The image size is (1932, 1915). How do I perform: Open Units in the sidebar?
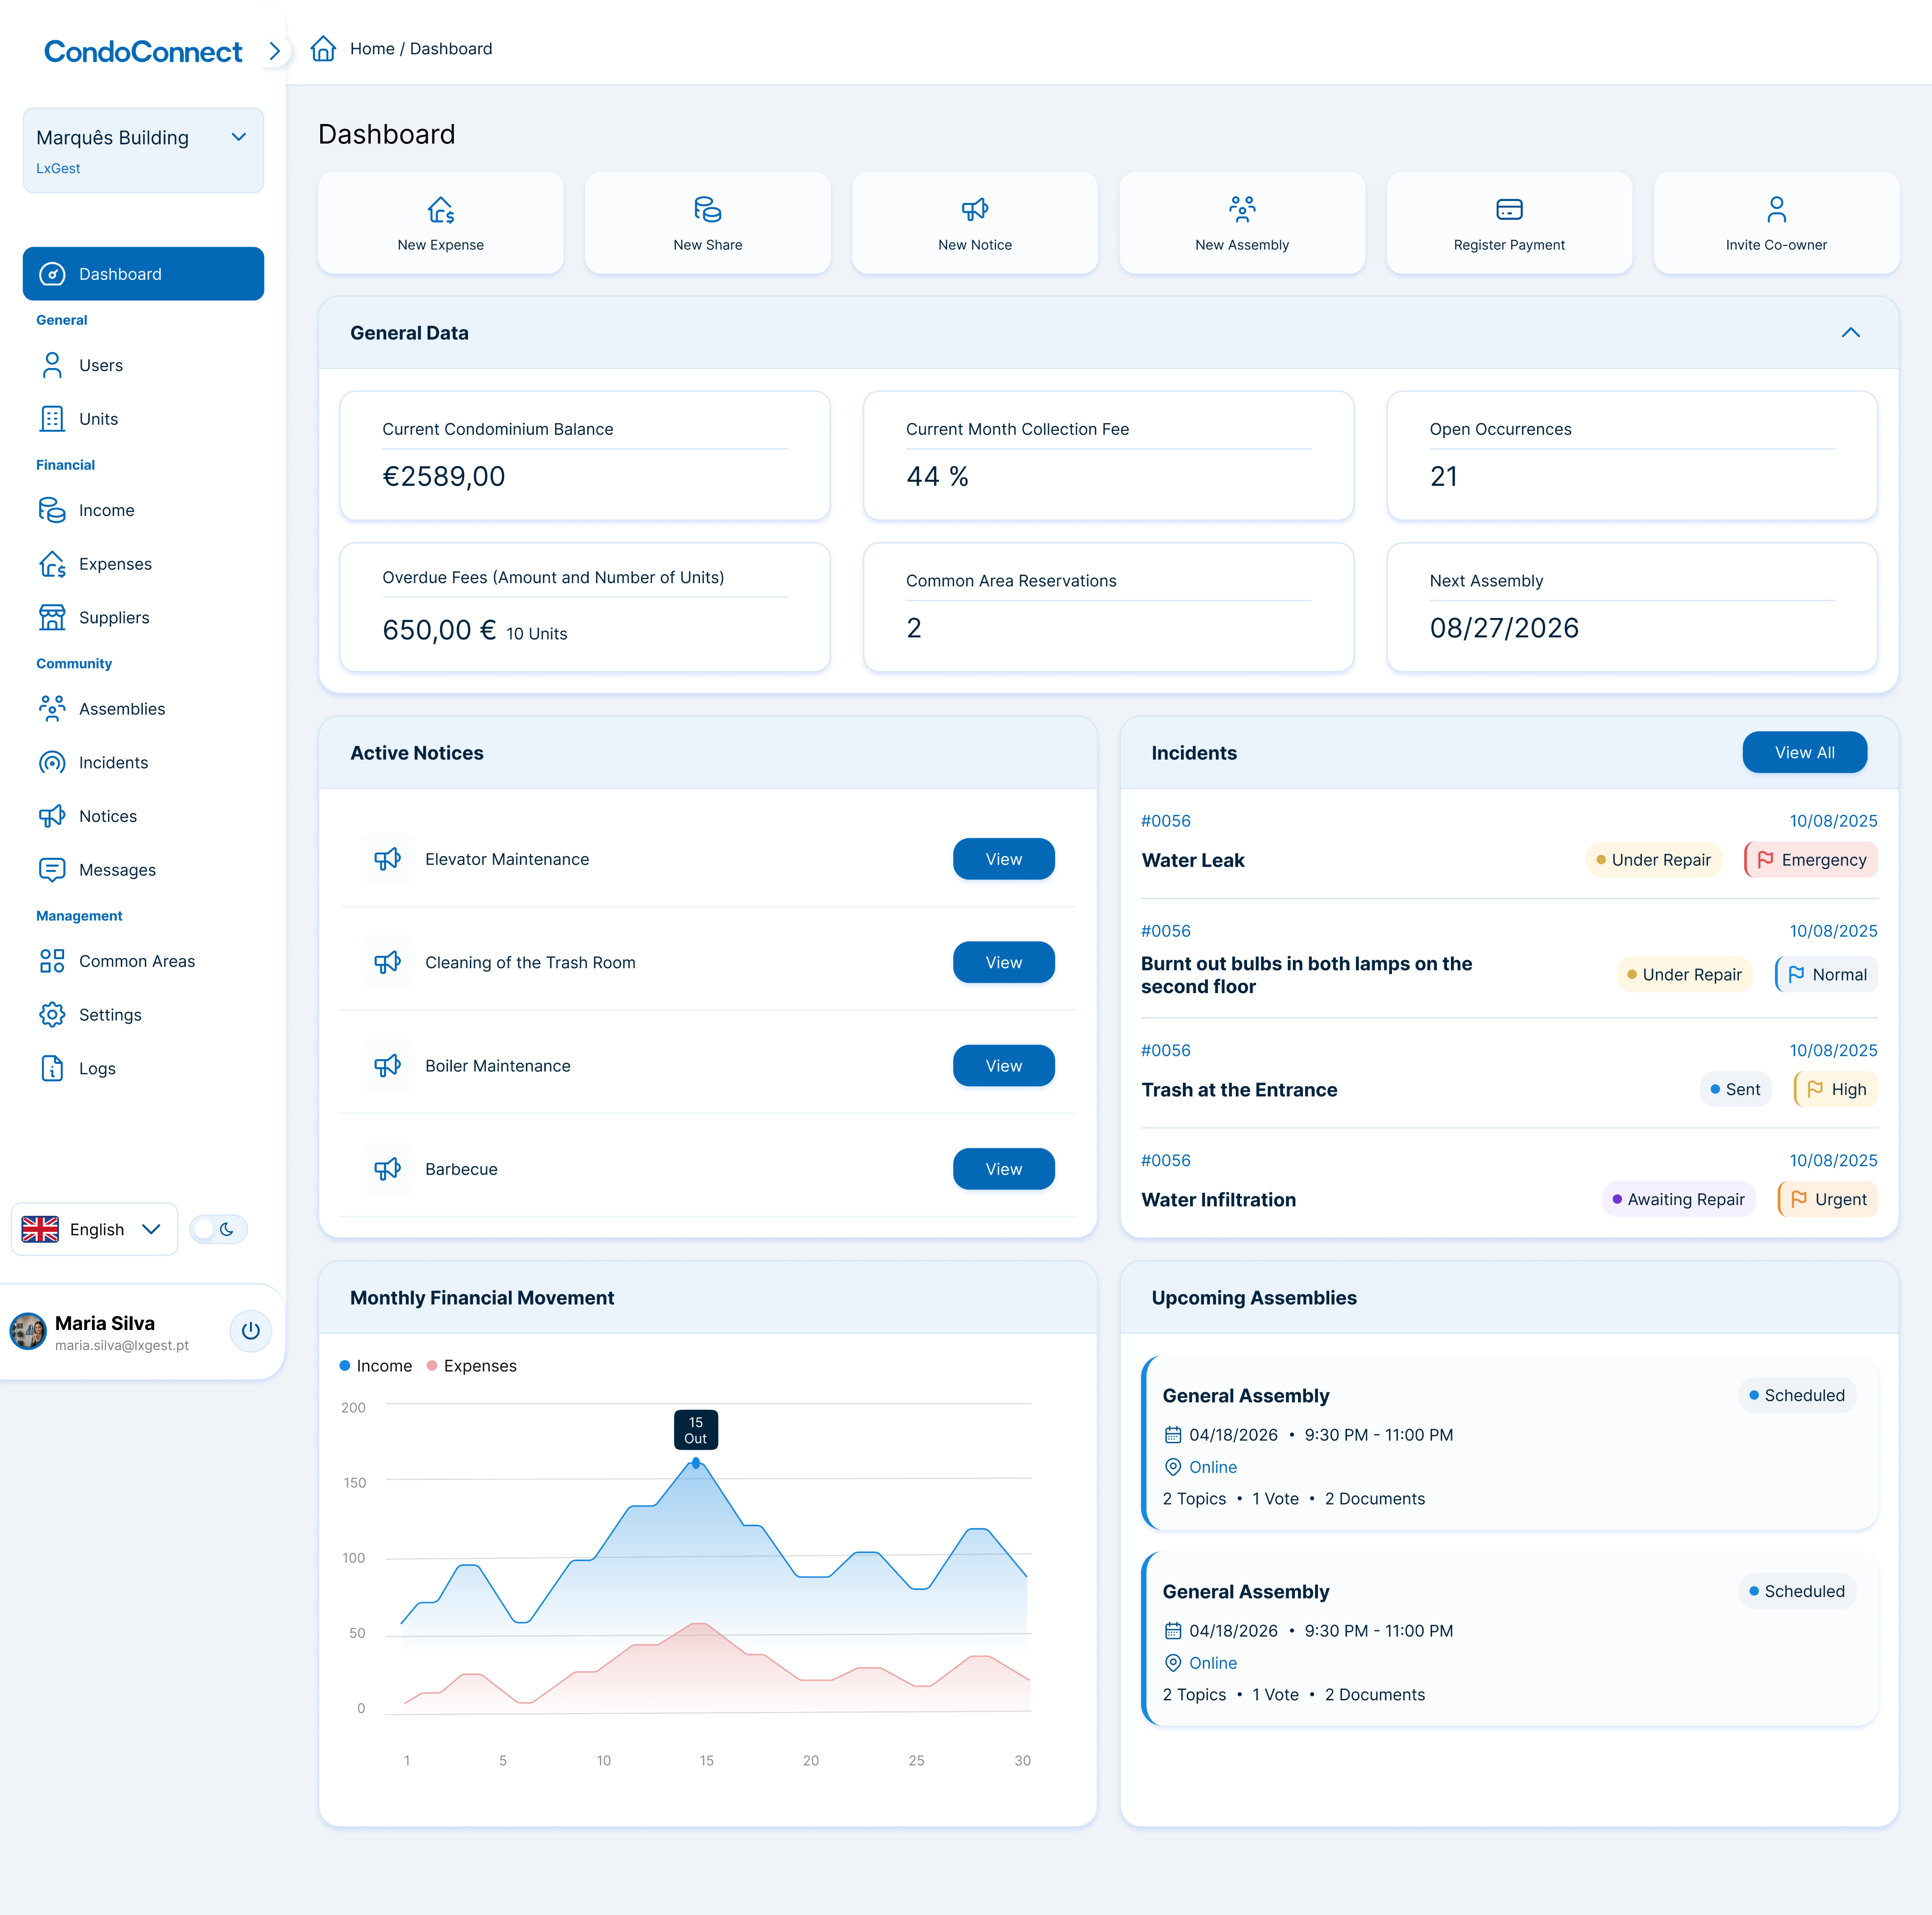click(143, 419)
